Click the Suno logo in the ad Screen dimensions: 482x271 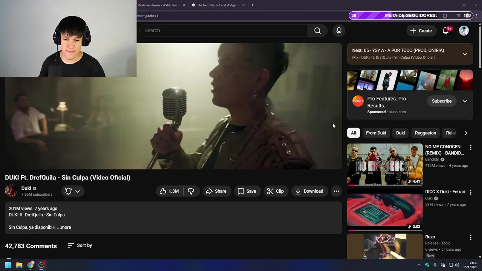pos(358,101)
